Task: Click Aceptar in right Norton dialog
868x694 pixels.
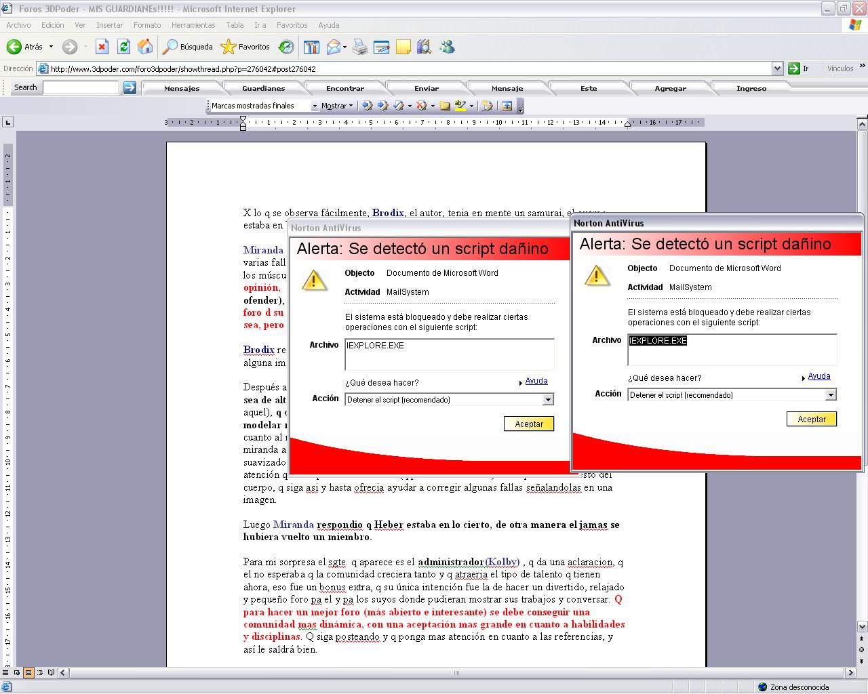Action: pyautogui.click(x=812, y=419)
